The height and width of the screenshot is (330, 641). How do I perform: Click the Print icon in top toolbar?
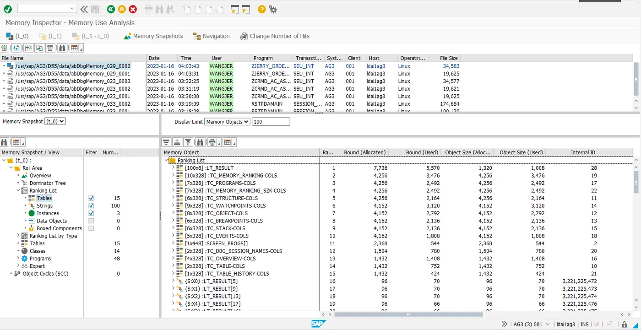coord(148,9)
